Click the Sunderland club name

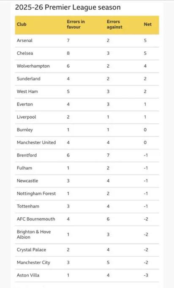coord(29,79)
